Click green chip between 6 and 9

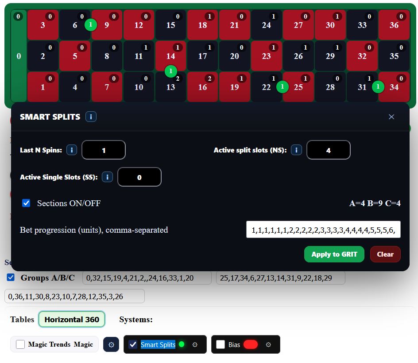[91, 25]
